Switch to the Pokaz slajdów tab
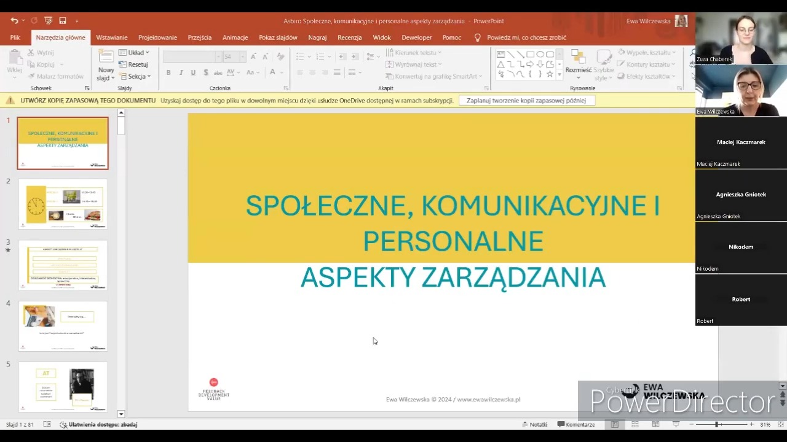The width and height of the screenshot is (787, 442). [278, 37]
